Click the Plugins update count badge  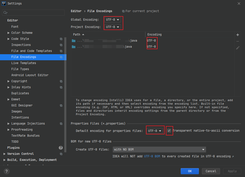[61, 147]
